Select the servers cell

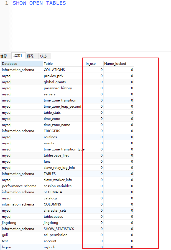click(64, 94)
